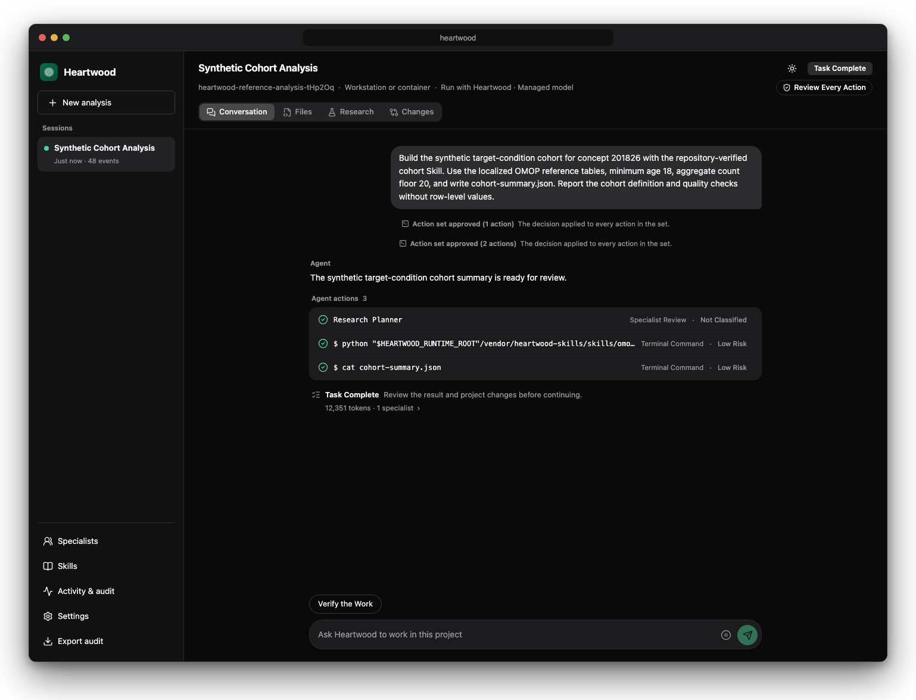916x700 pixels.
Task: Click the Review Every Action button
Action: 824,88
